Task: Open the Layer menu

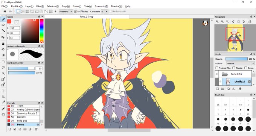Action: pyautogui.click(x=29, y=6)
